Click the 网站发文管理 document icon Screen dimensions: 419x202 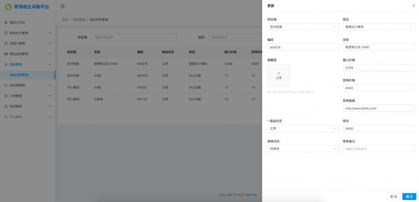tap(6, 33)
